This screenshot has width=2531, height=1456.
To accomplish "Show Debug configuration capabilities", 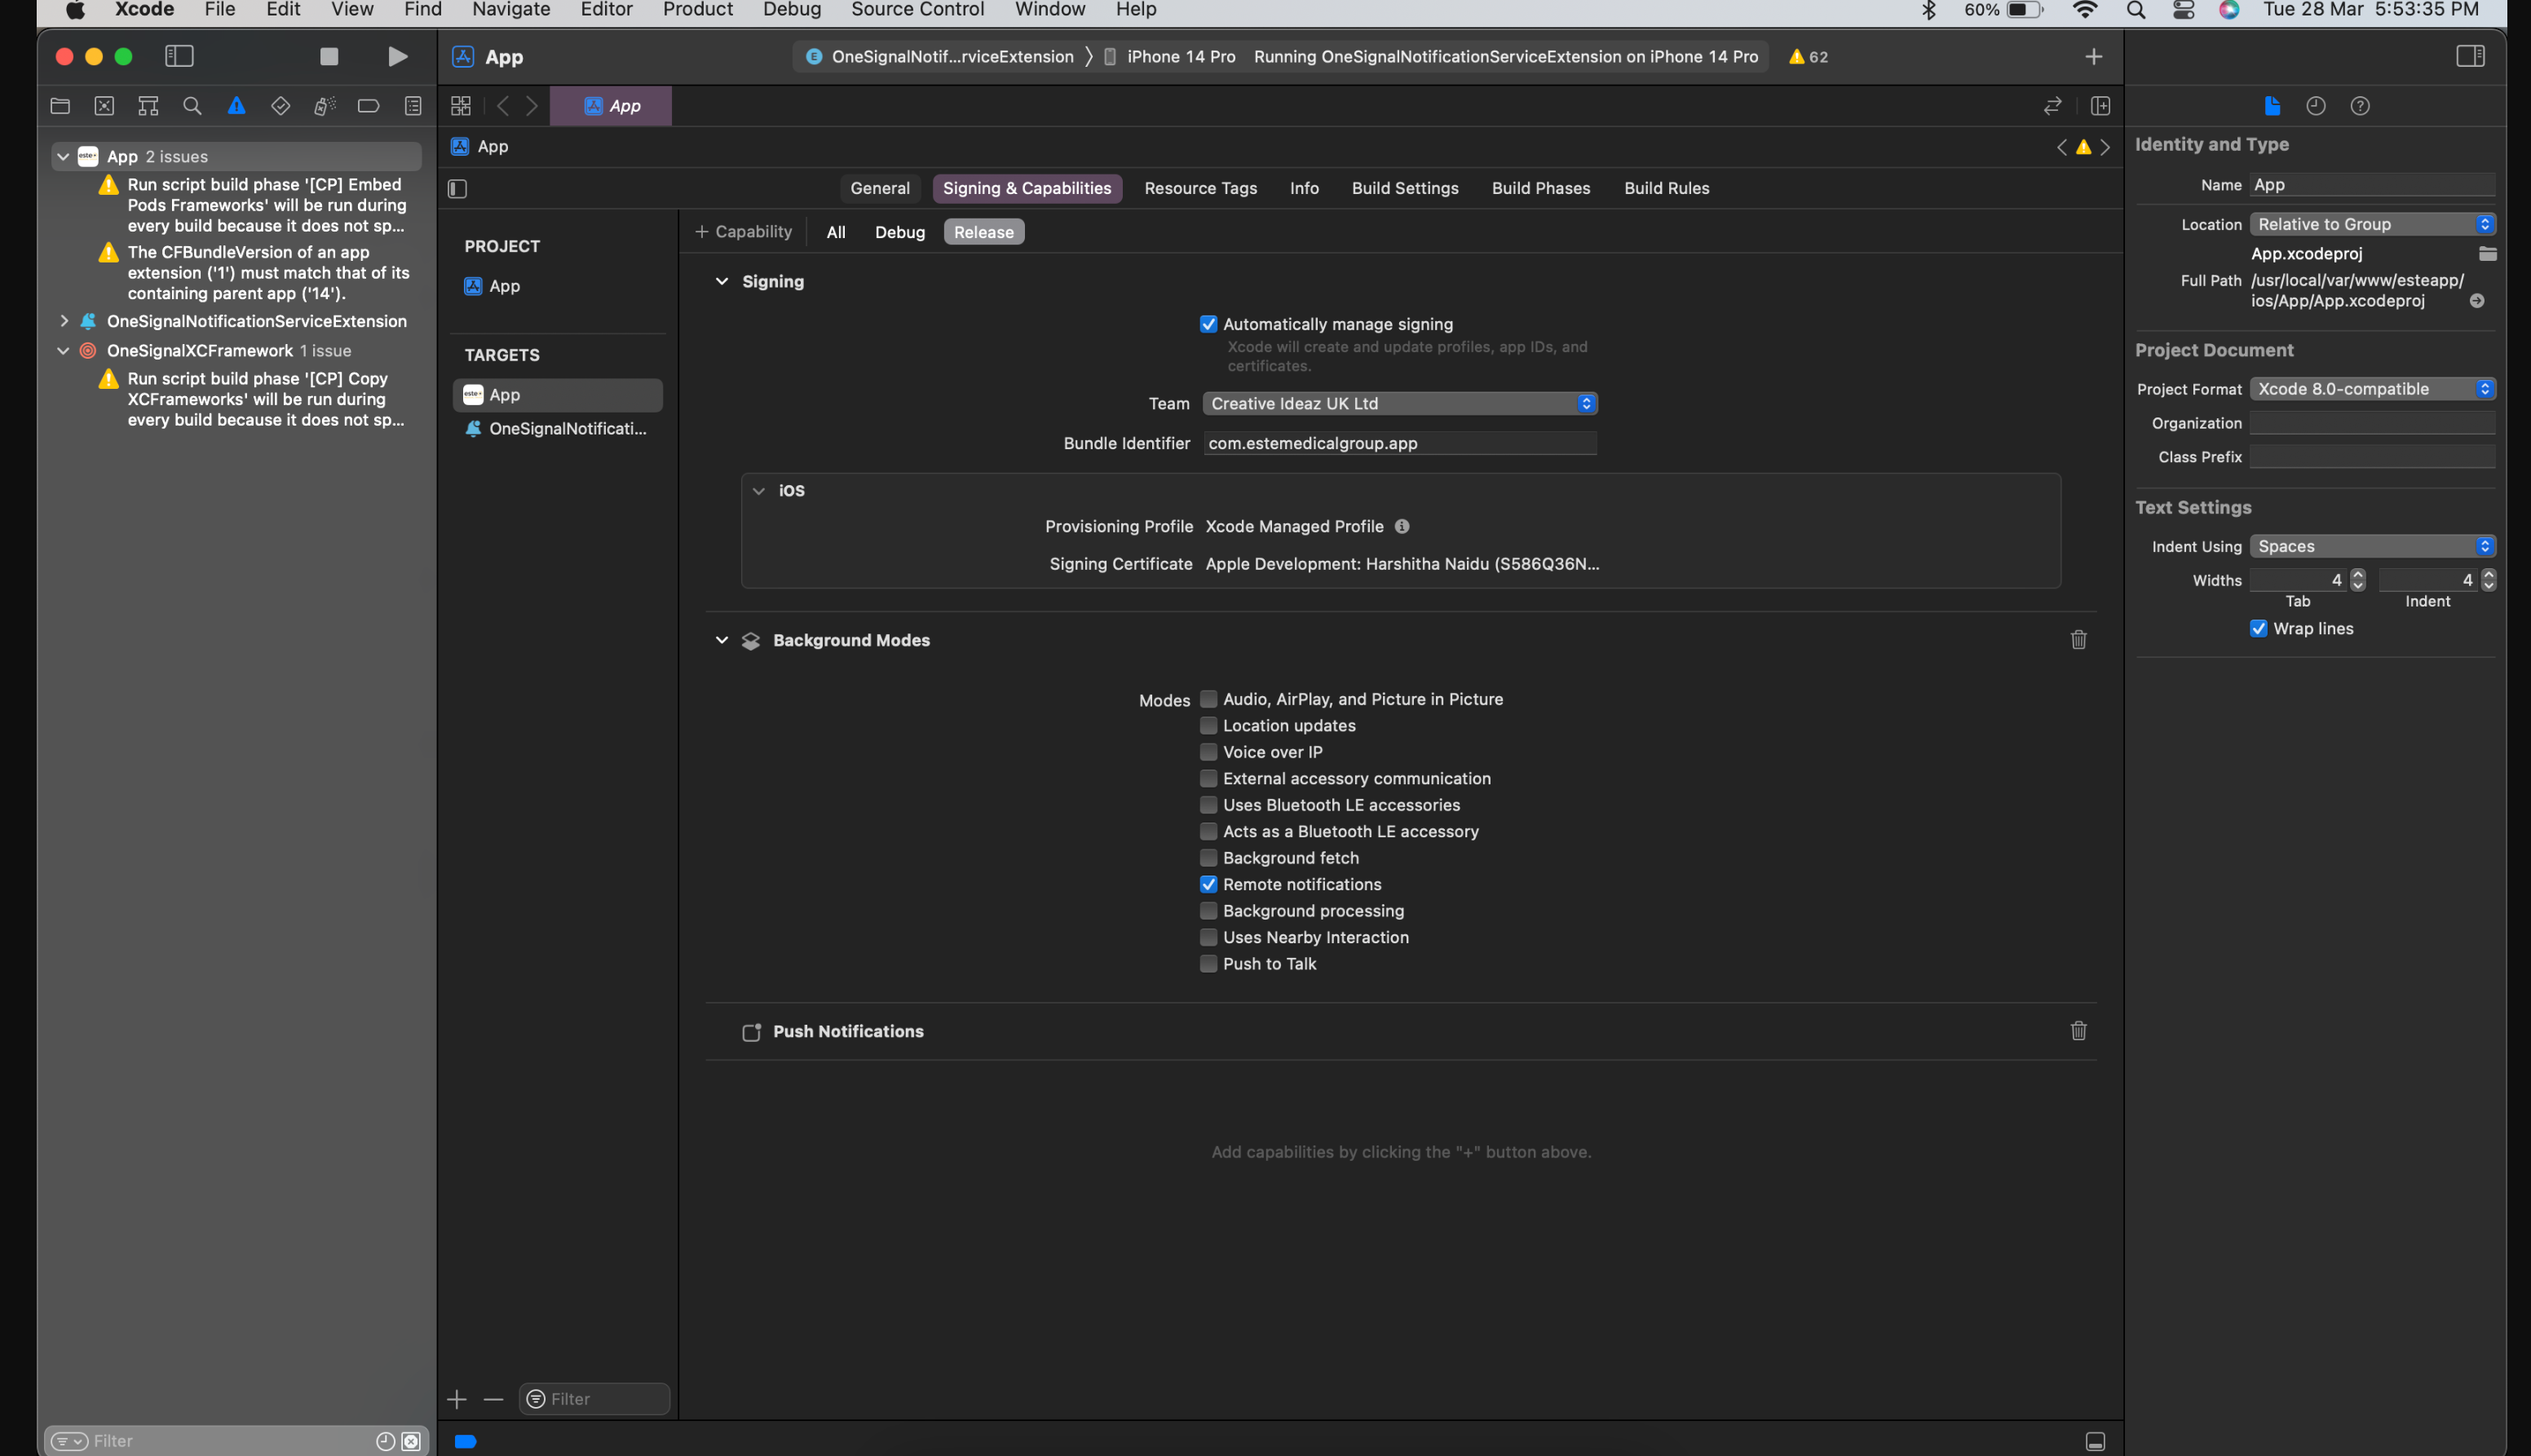I will click(x=899, y=232).
